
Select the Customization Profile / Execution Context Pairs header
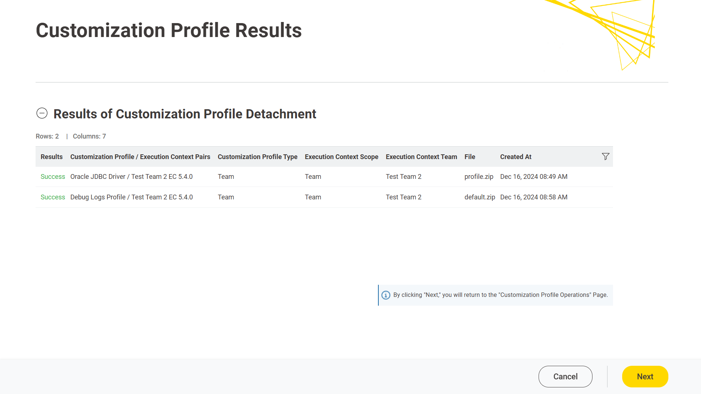pos(140,157)
